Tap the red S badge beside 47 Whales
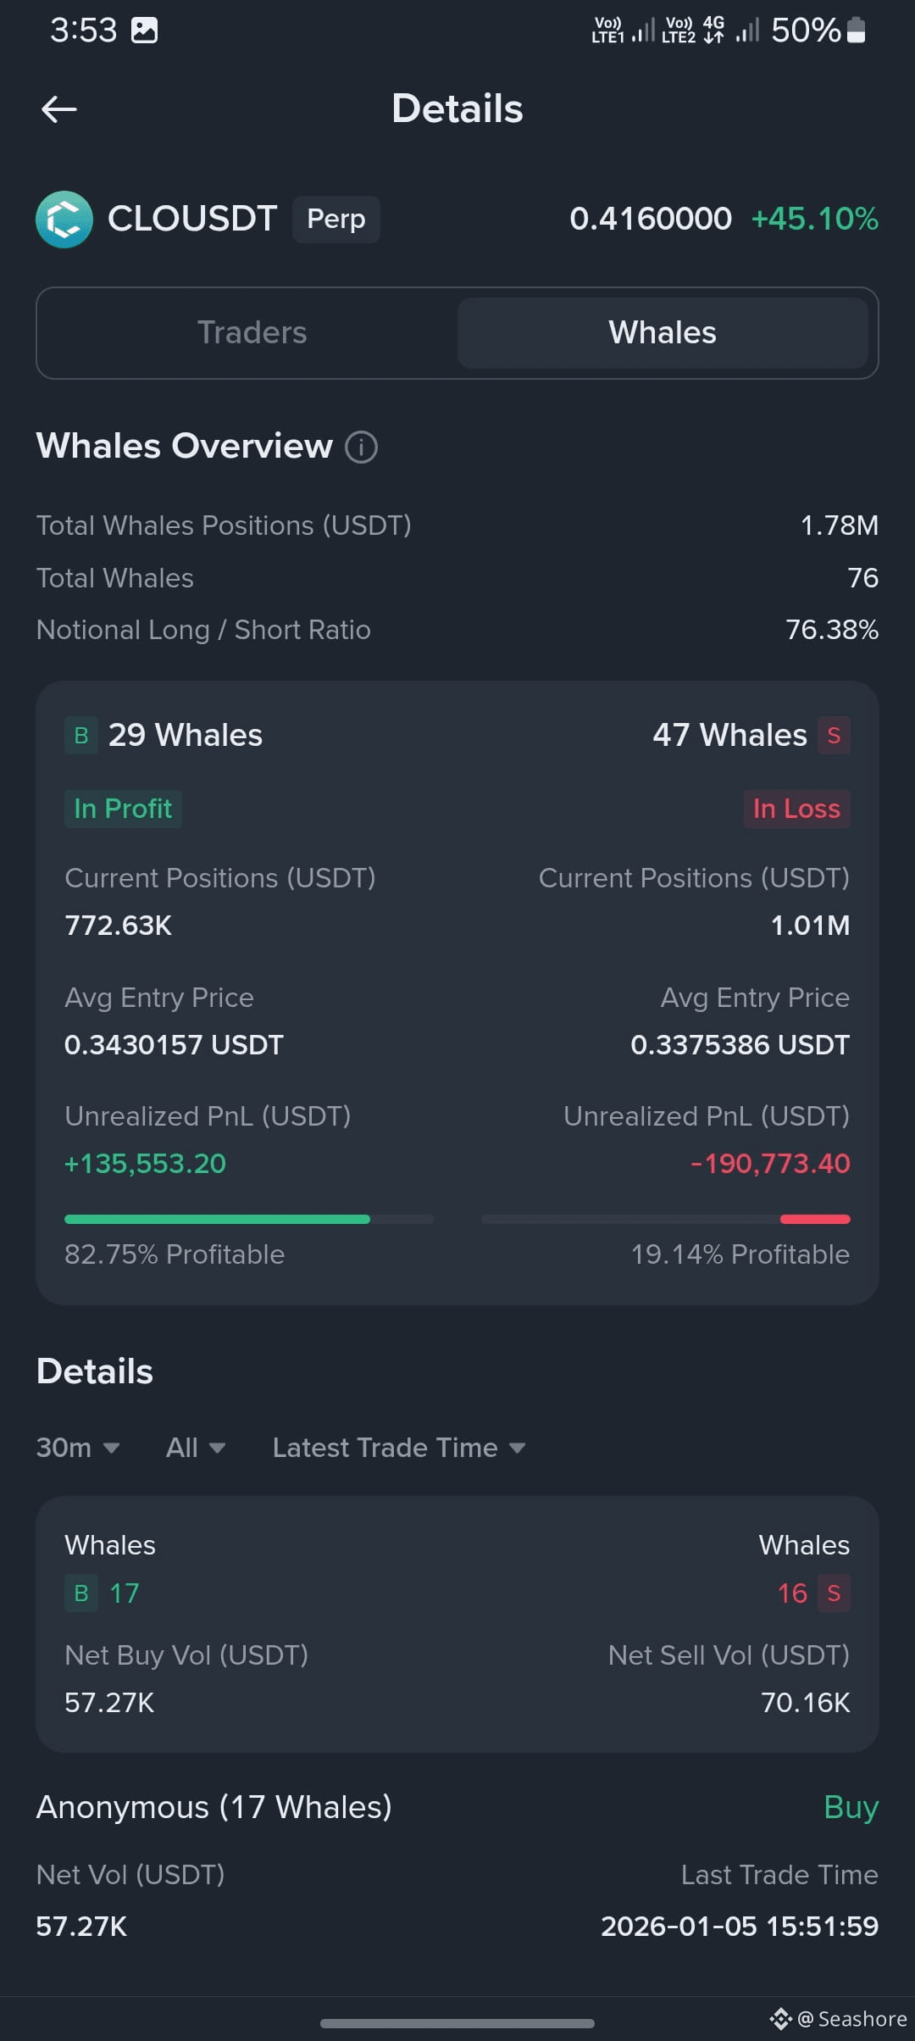 tap(834, 736)
